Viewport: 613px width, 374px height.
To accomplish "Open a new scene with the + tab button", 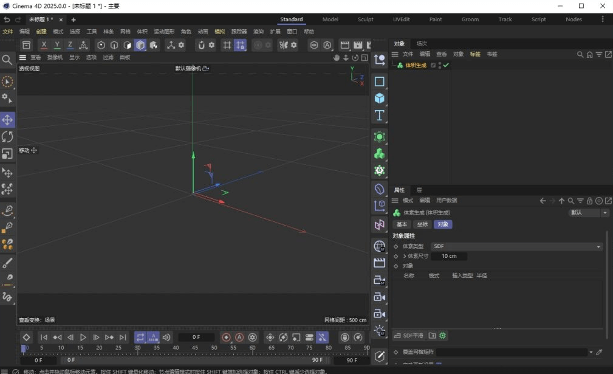I will (73, 19).
